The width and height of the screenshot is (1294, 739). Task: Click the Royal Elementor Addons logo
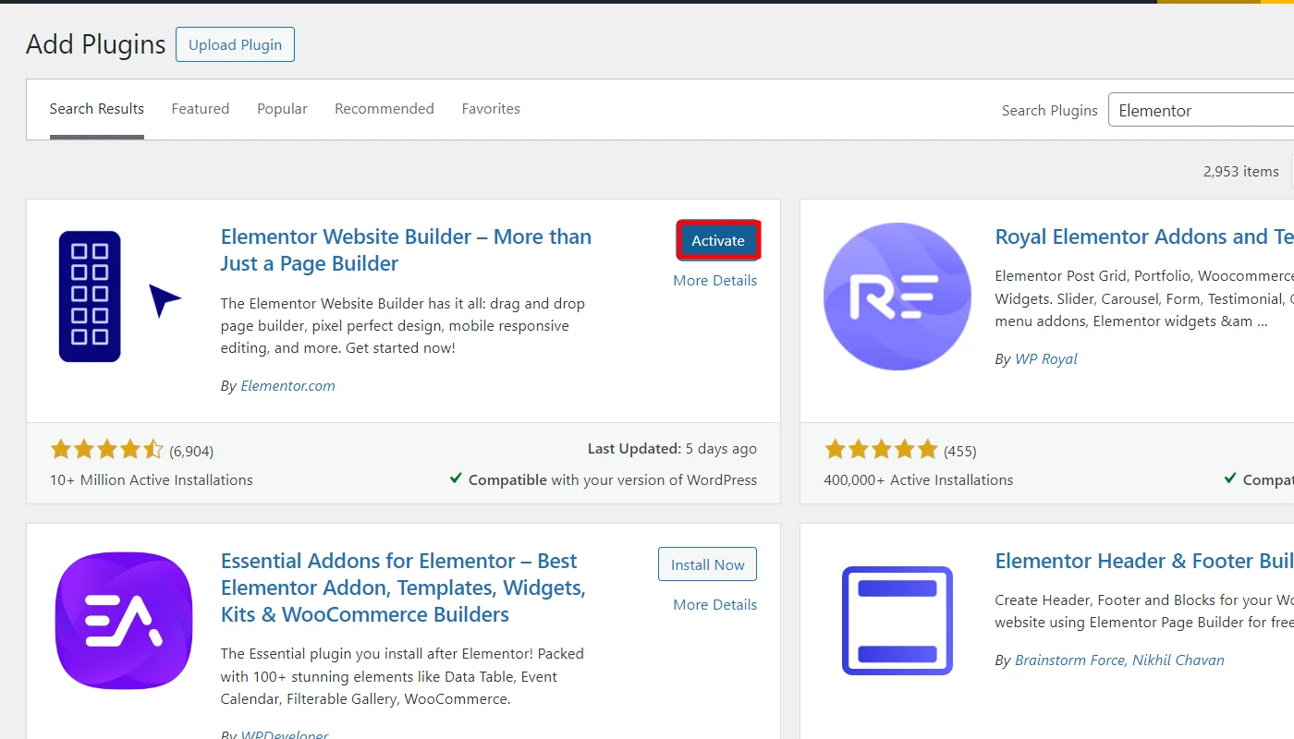coord(897,297)
